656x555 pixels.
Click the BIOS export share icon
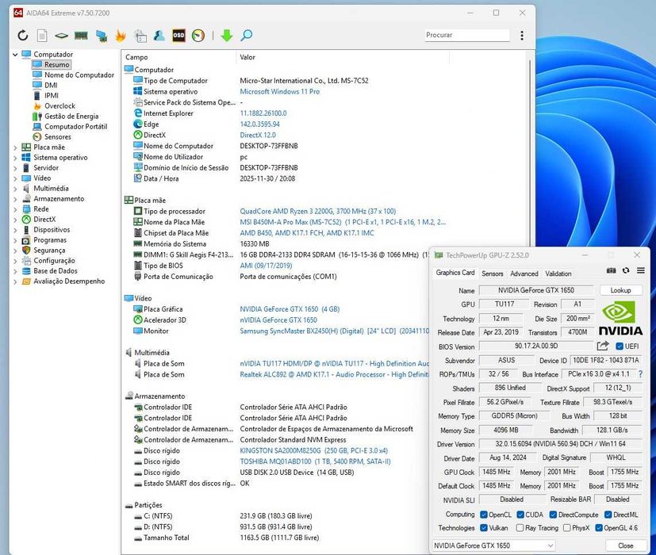[603, 346]
